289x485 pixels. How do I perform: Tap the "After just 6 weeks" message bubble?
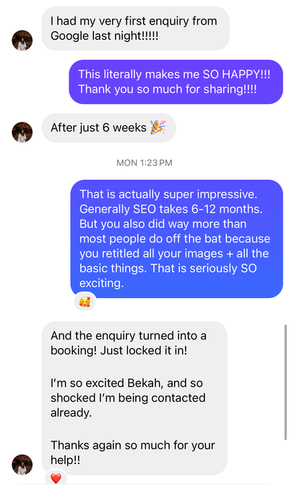click(x=109, y=128)
